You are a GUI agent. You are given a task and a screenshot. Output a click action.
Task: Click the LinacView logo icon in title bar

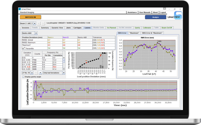point(20,9)
